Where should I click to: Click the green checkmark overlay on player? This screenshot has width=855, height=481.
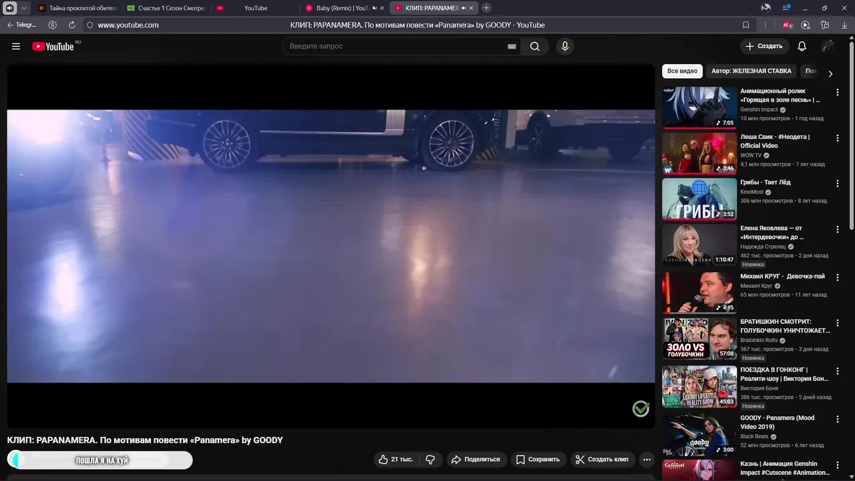[x=641, y=409]
